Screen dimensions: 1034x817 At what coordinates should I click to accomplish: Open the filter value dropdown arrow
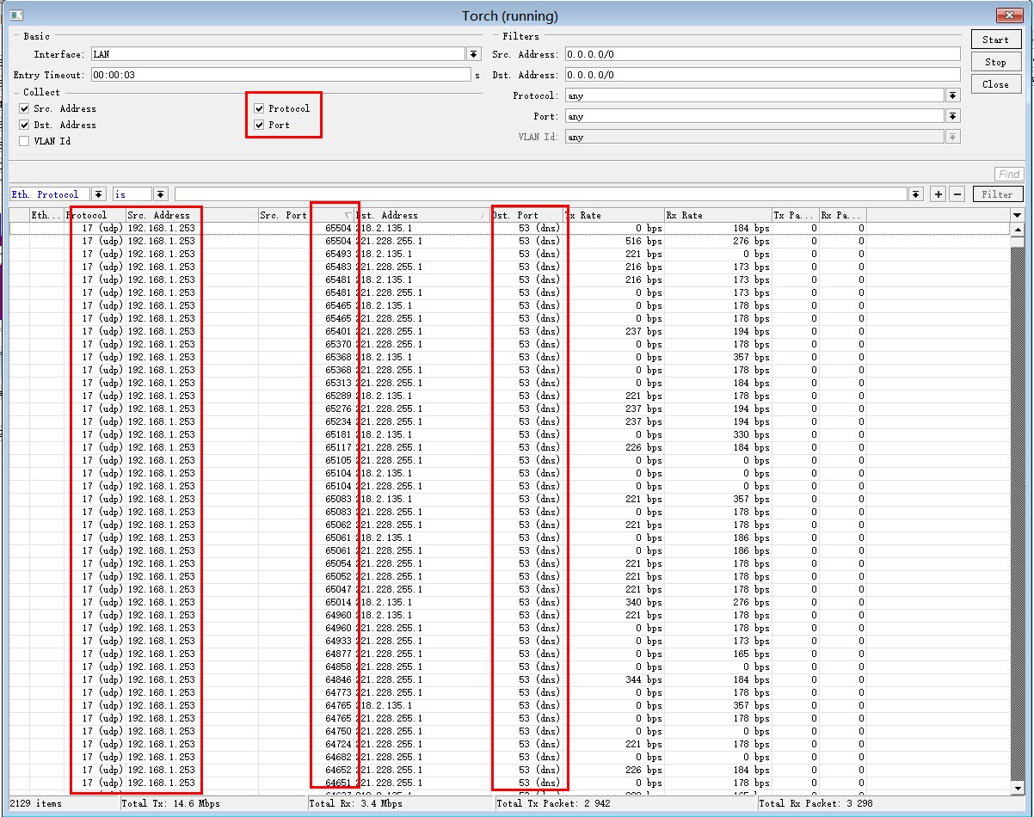click(916, 194)
